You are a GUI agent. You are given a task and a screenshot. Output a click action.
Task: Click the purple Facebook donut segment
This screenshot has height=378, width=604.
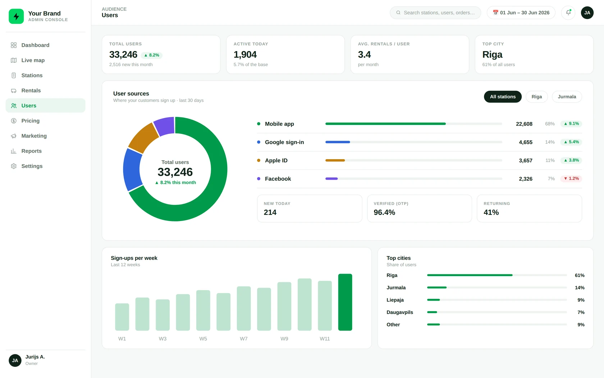click(x=165, y=126)
